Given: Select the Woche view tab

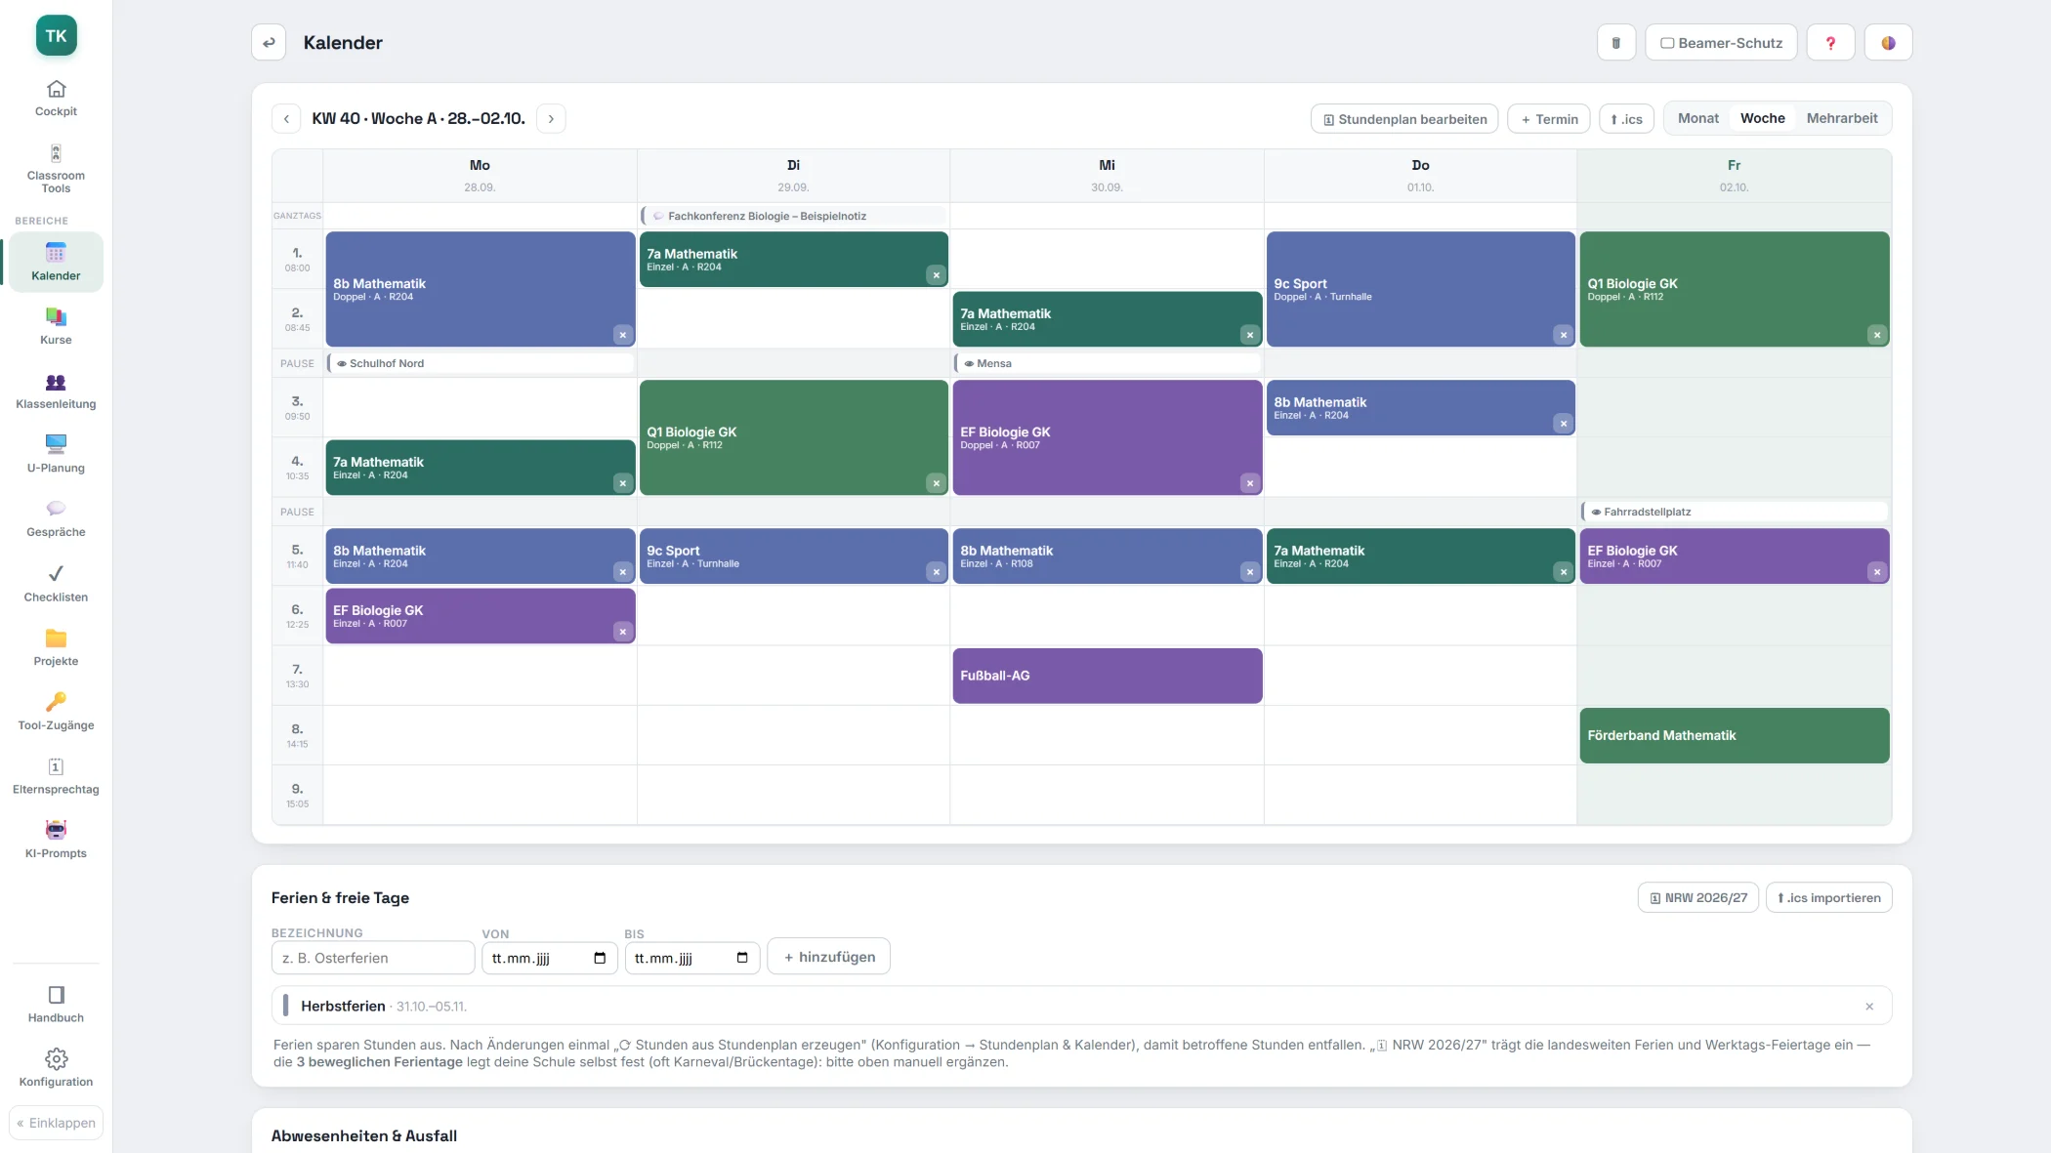Looking at the screenshot, I should pyautogui.click(x=1762, y=118).
